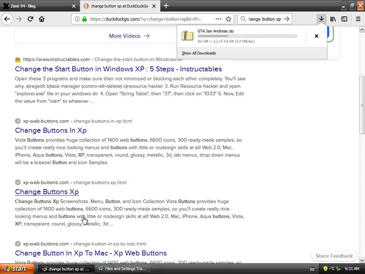Click the GTA San Andreas.zip file icon

(187, 36)
